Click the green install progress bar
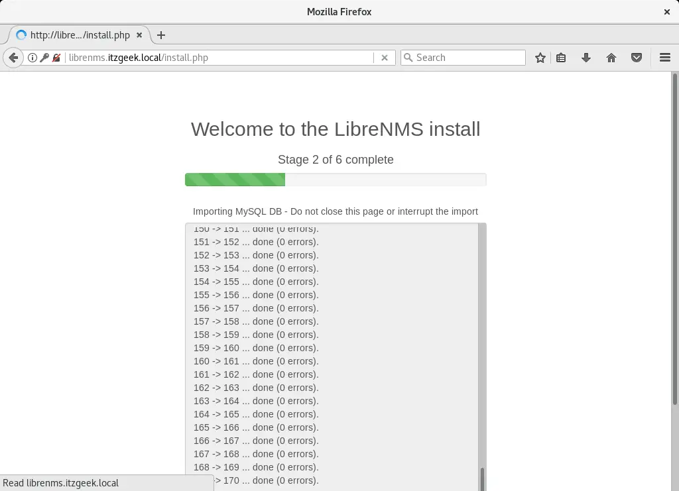Image resolution: width=679 pixels, height=491 pixels. coord(235,180)
